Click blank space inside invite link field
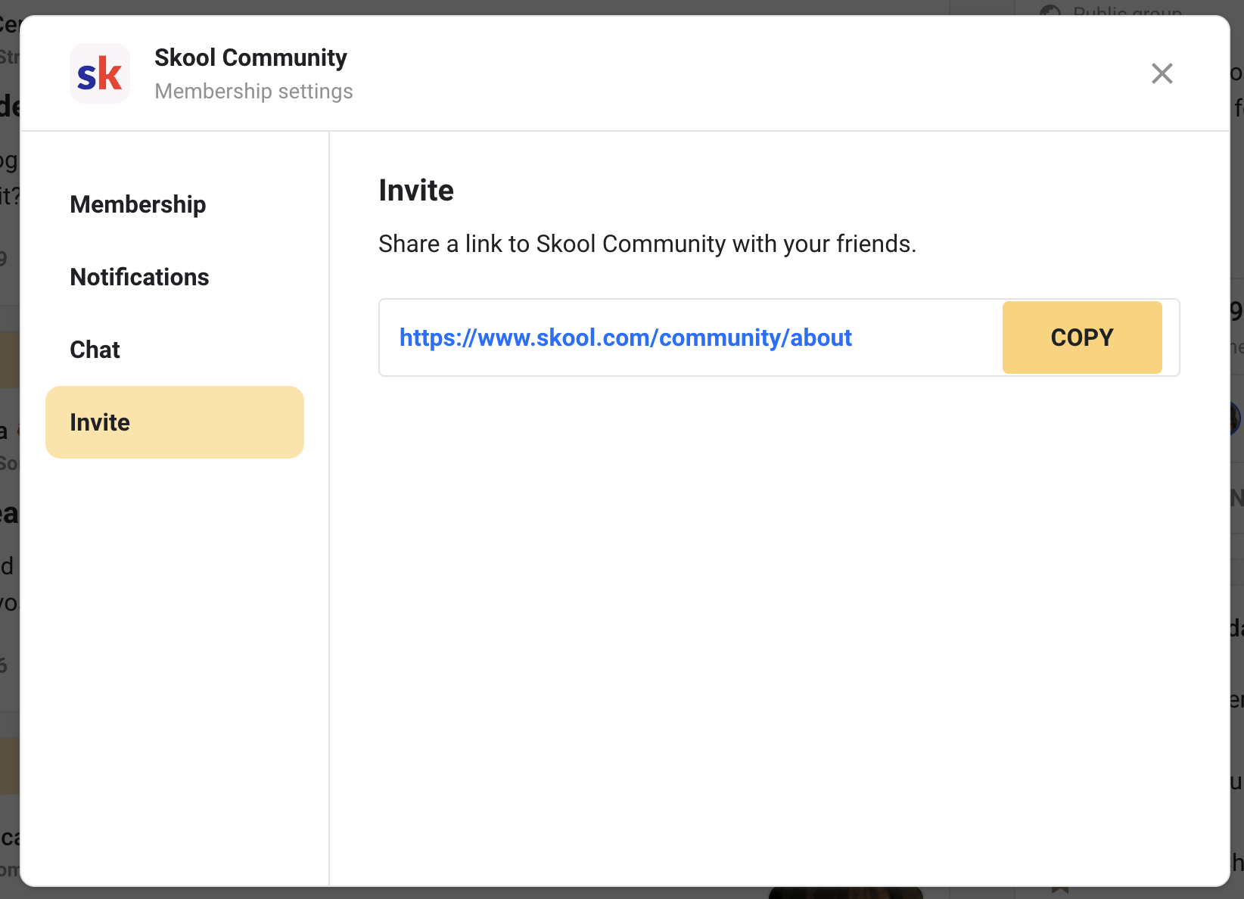 [927, 338]
